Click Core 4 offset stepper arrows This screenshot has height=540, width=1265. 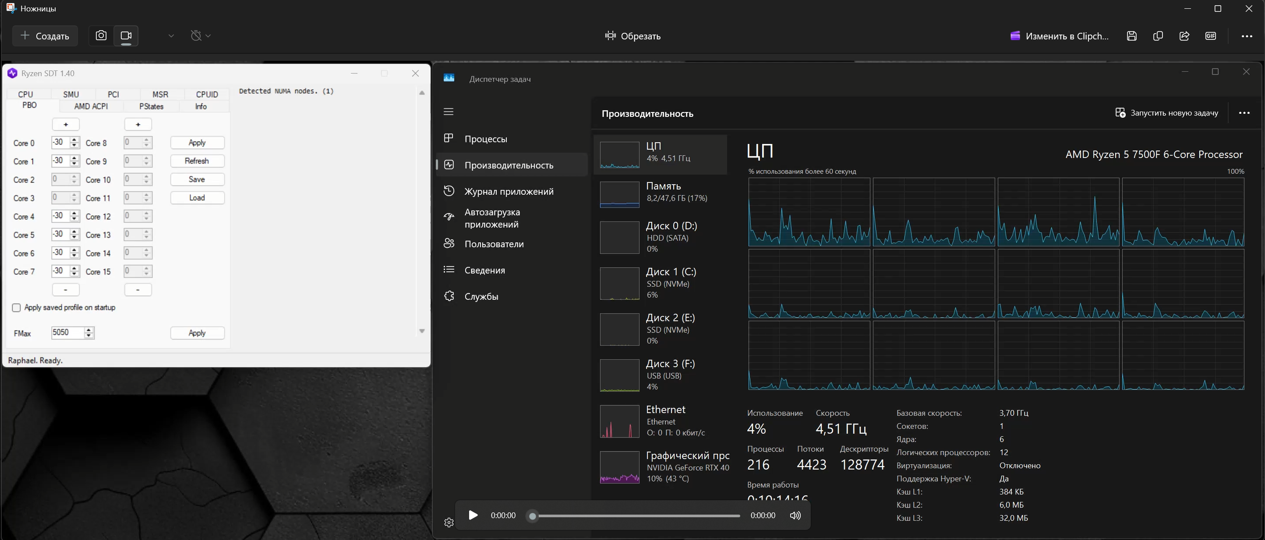pos(74,216)
